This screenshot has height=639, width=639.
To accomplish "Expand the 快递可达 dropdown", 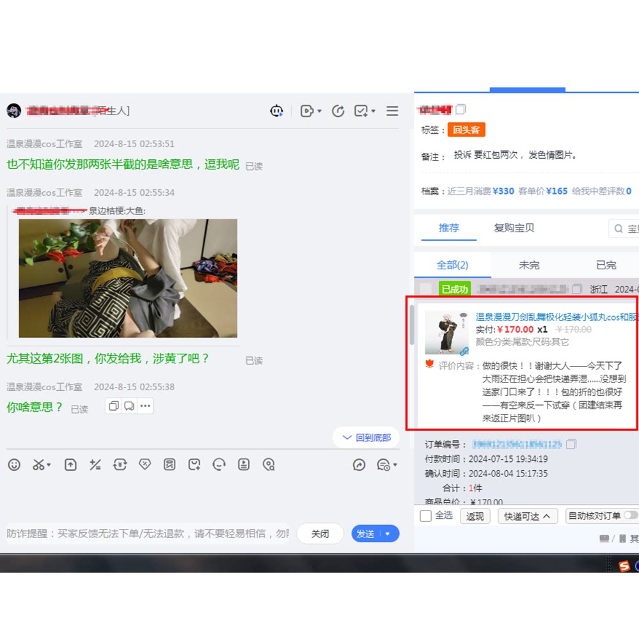I will [x=527, y=516].
